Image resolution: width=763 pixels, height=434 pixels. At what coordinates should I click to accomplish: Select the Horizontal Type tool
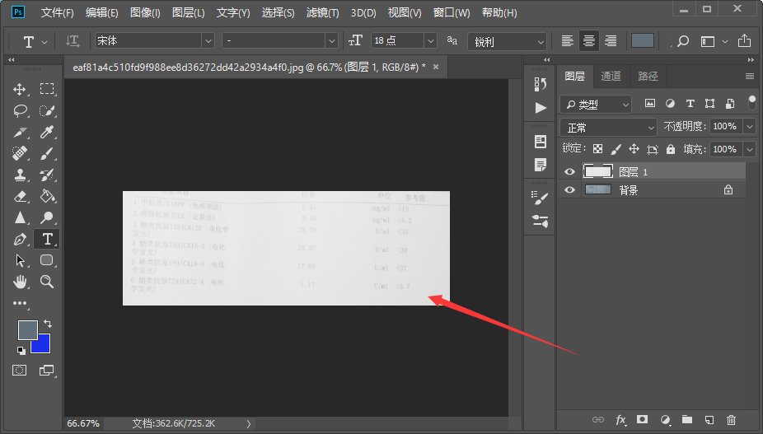click(47, 239)
